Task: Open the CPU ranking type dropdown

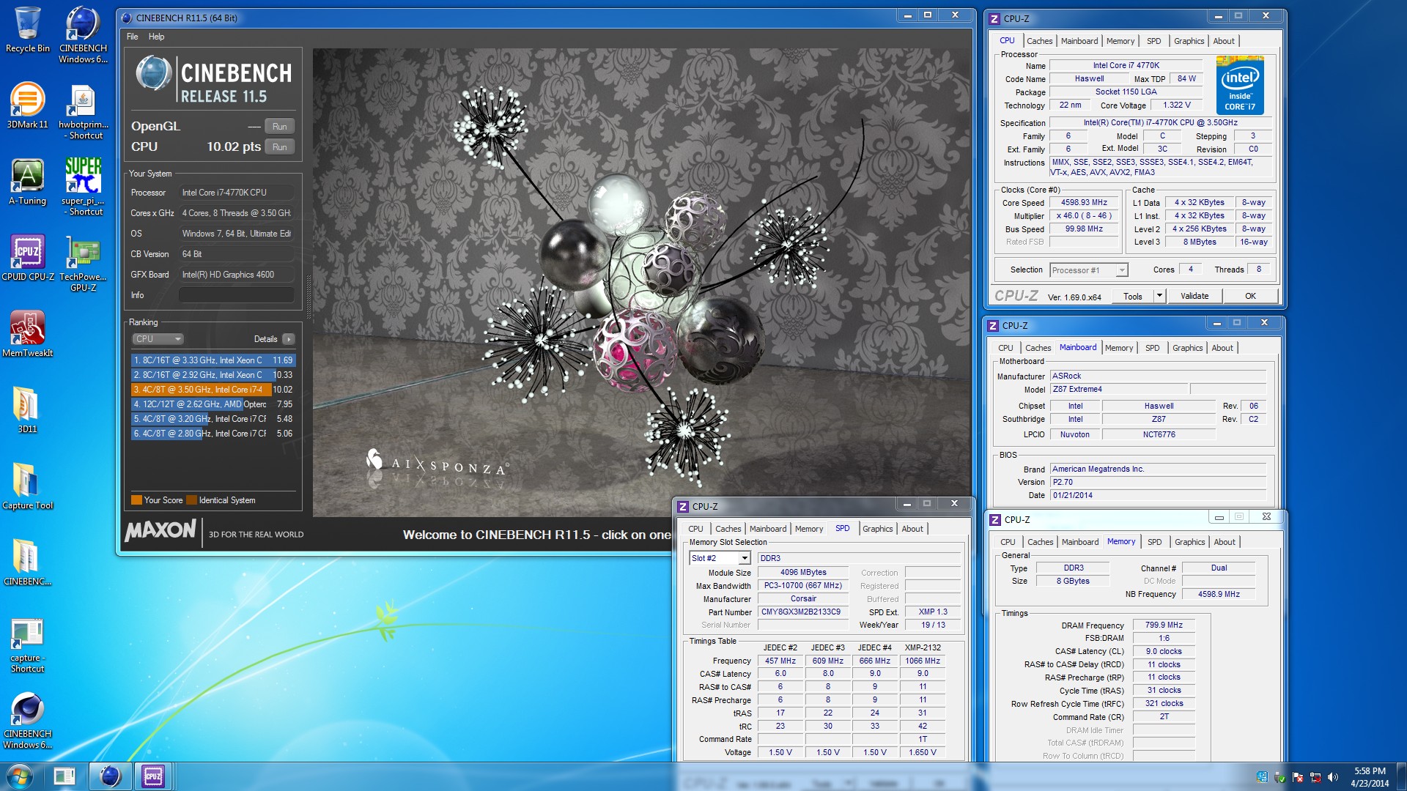Action: 158,339
